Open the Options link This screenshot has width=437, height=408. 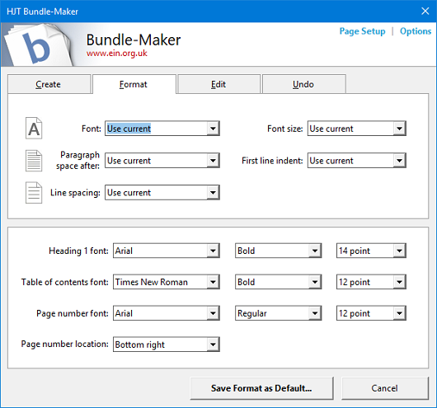click(x=416, y=31)
